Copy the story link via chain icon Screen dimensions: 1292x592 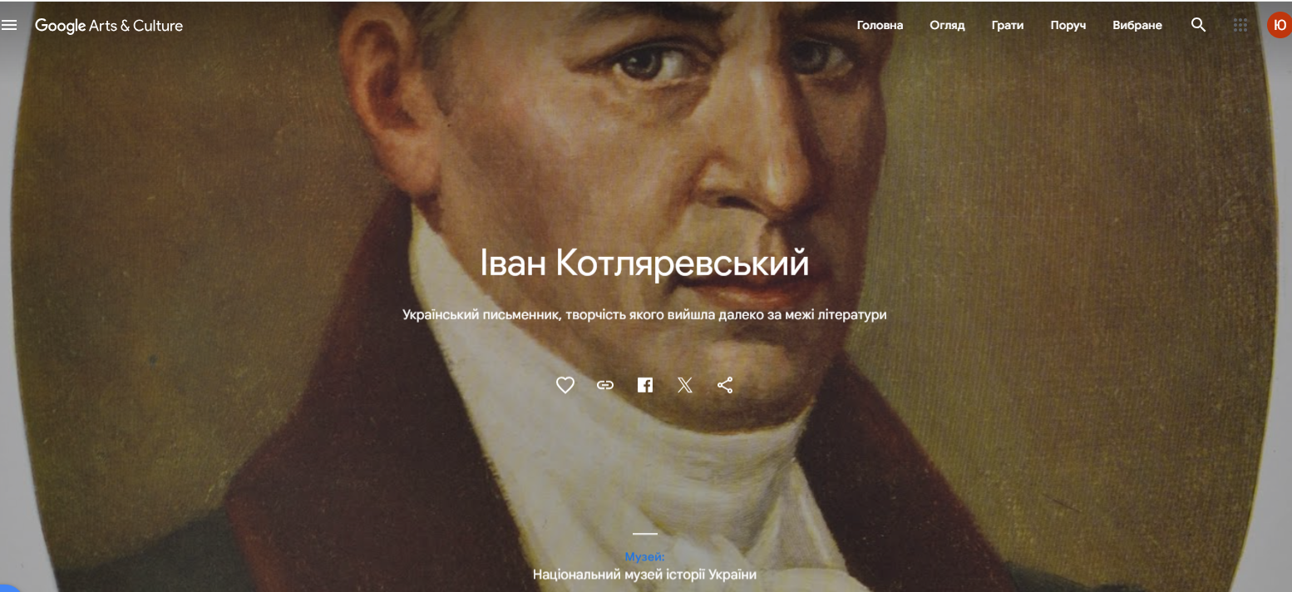[x=605, y=385]
